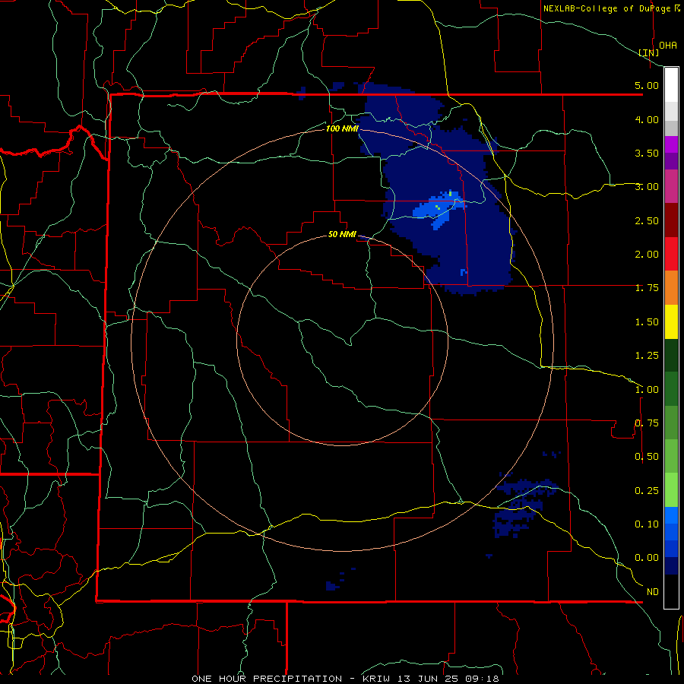
Task: Select the black ND swatch on the color bar
Action: pyautogui.click(x=671, y=591)
